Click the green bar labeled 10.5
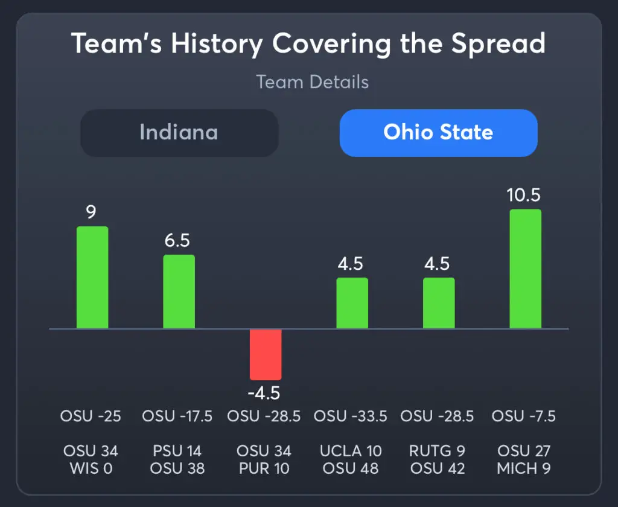The height and width of the screenshot is (507, 618). 525,269
